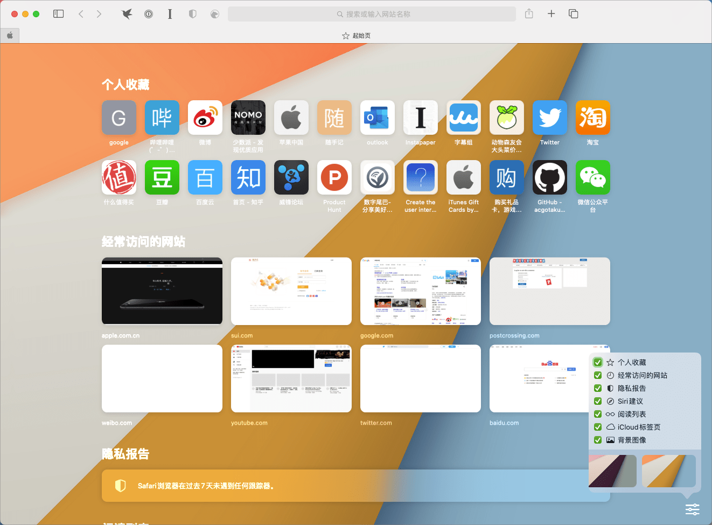Open the 淘宝 favorite icon

(x=593, y=118)
